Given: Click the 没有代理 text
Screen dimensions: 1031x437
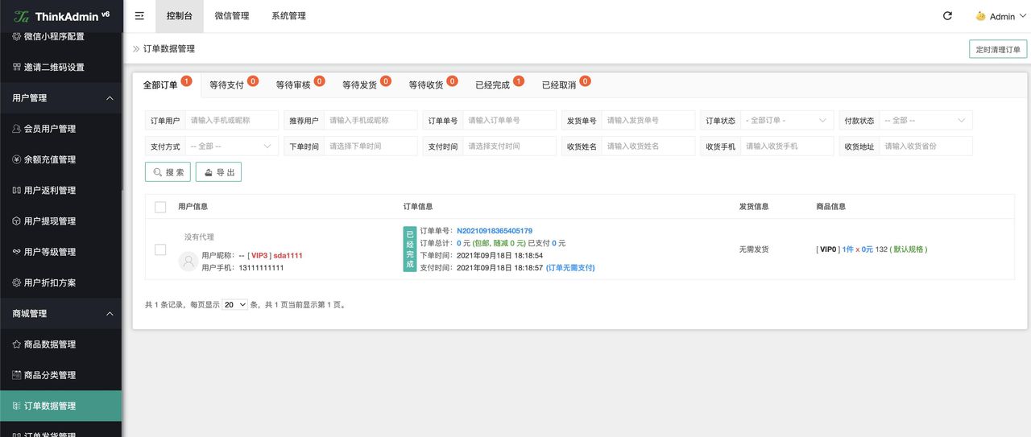Looking at the screenshot, I should (x=199, y=237).
